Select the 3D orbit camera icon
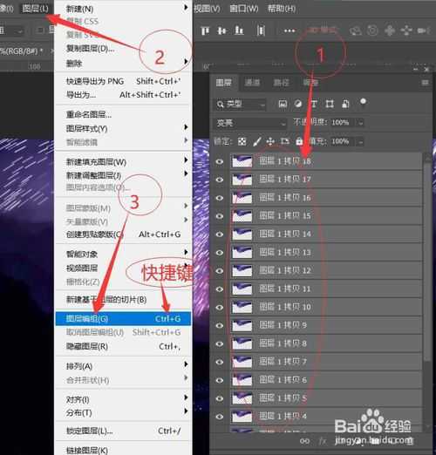This screenshot has height=455, width=436. (x=355, y=31)
